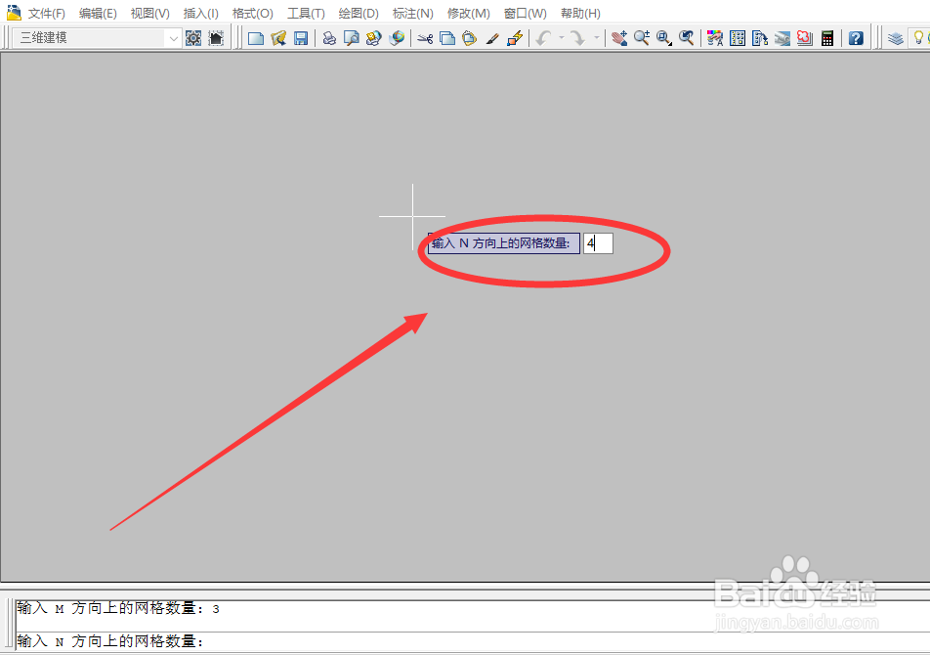Open the 编辑(E) menu

98,13
